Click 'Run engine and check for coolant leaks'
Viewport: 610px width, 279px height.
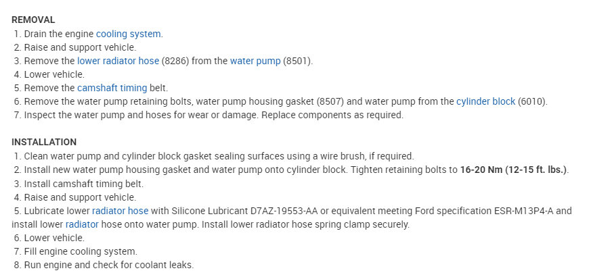108,265
